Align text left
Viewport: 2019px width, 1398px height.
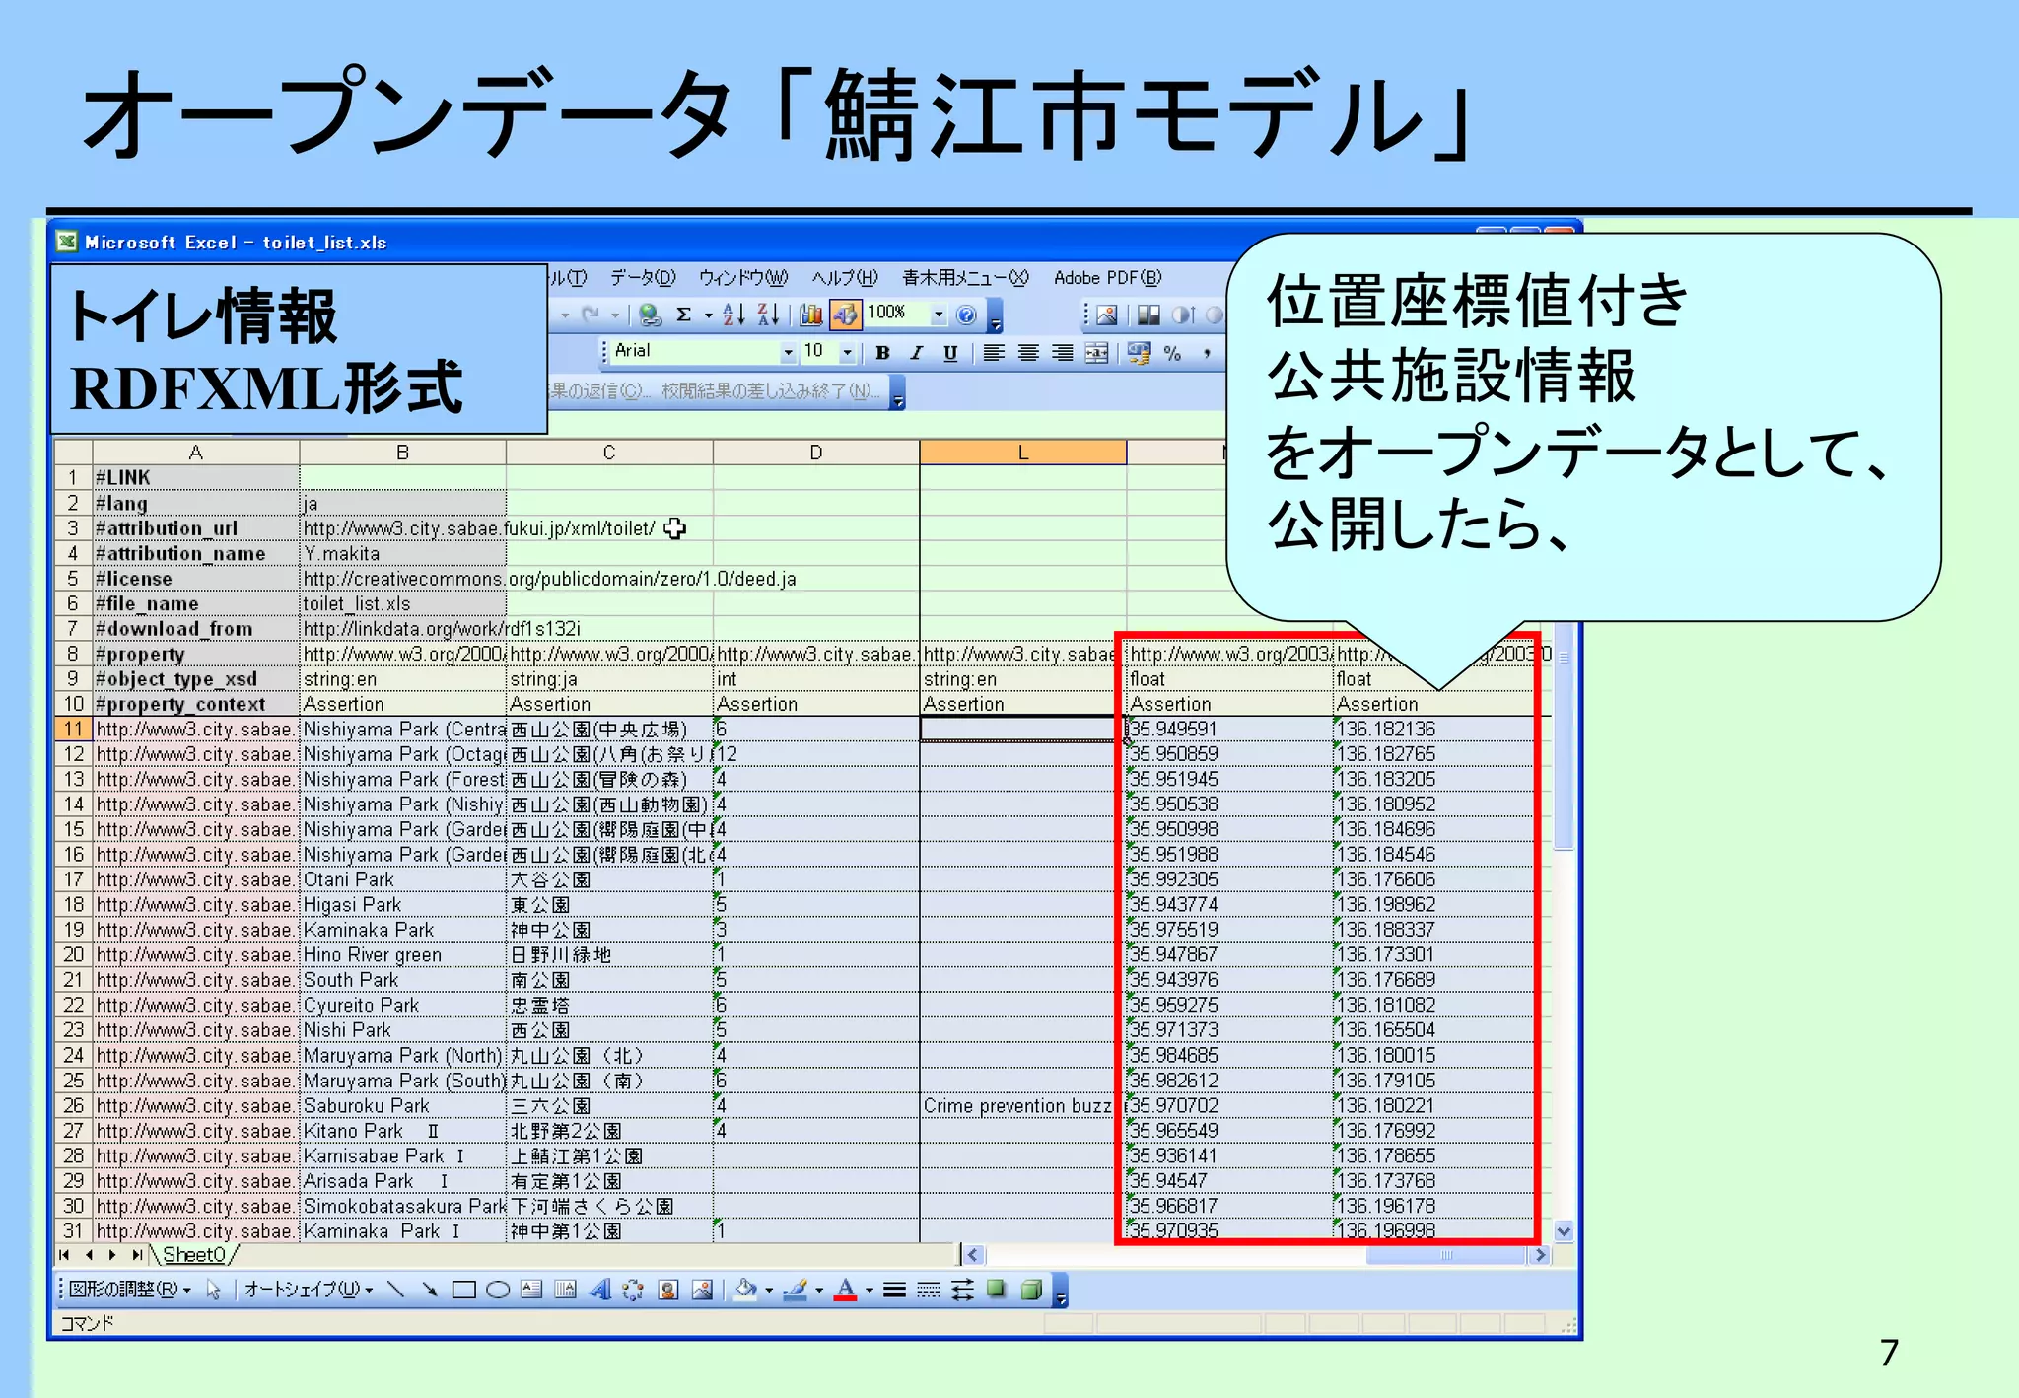pyautogui.click(x=994, y=353)
